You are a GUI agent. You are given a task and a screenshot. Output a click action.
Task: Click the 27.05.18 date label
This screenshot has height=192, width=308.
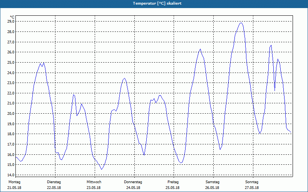252,187
